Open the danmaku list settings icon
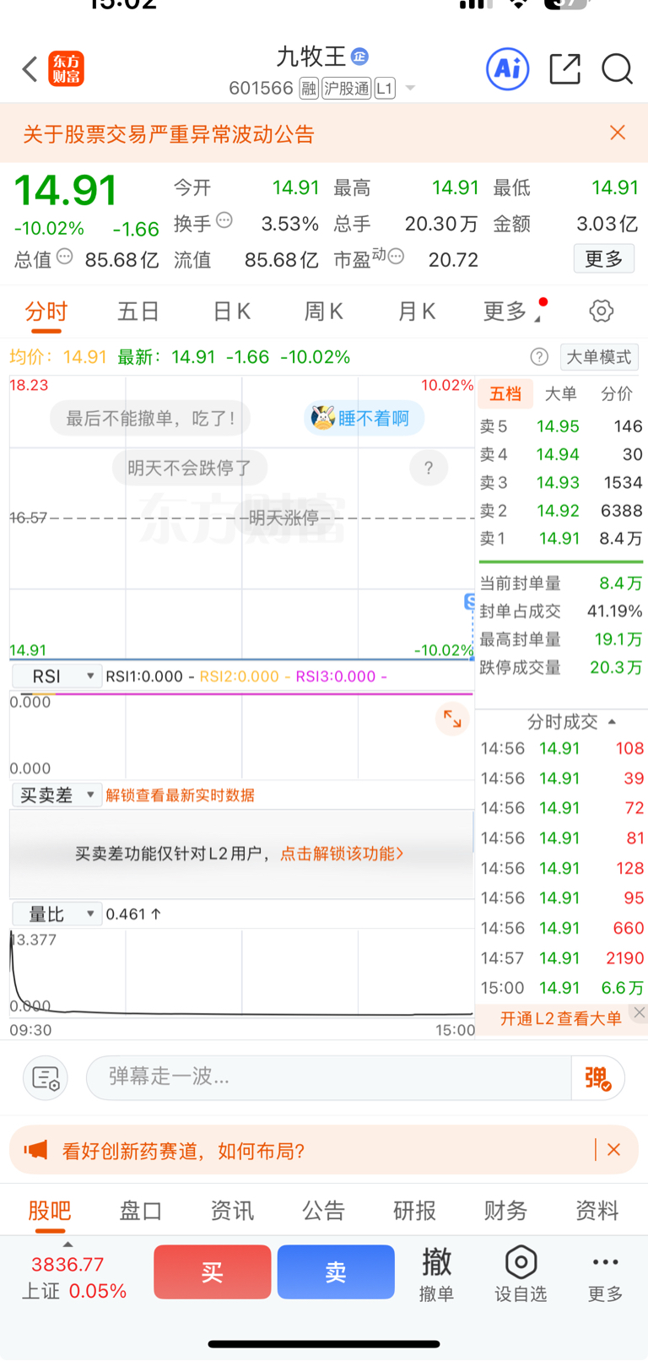Viewport: 648px width, 1361px height. (45, 1078)
